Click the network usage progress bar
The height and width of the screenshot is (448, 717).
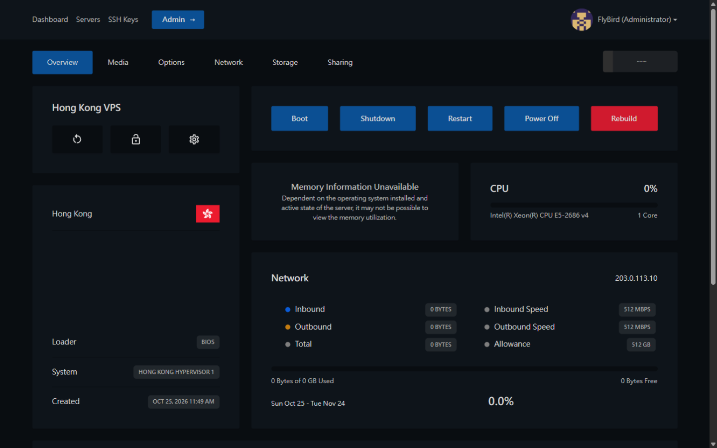464,369
